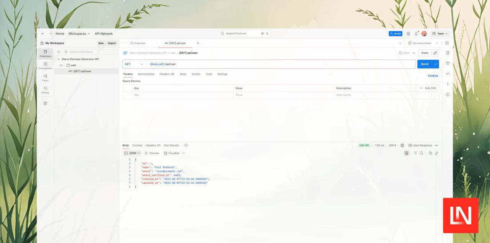Viewport: 490px width, 243px height.
Task: Click the search icon in the response body
Action: (421, 153)
